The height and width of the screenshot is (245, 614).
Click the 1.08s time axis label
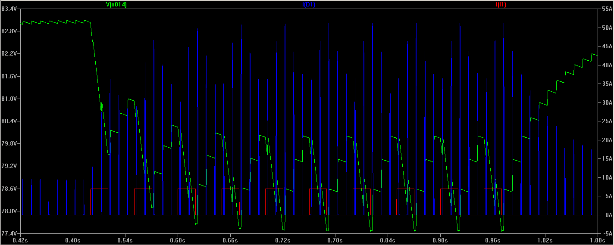click(597, 240)
